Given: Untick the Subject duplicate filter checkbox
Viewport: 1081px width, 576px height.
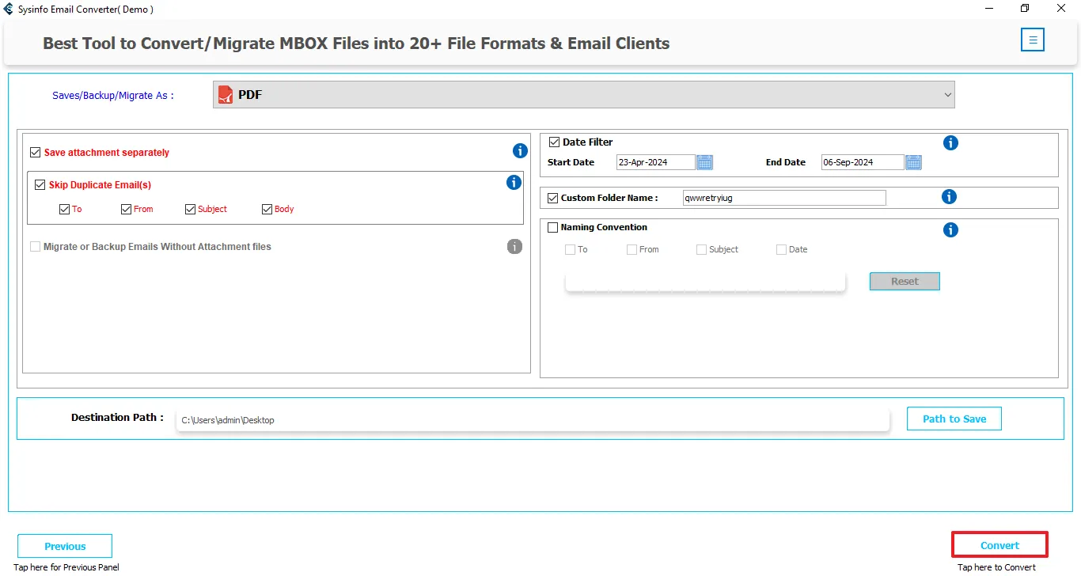Looking at the screenshot, I should (x=190, y=210).
